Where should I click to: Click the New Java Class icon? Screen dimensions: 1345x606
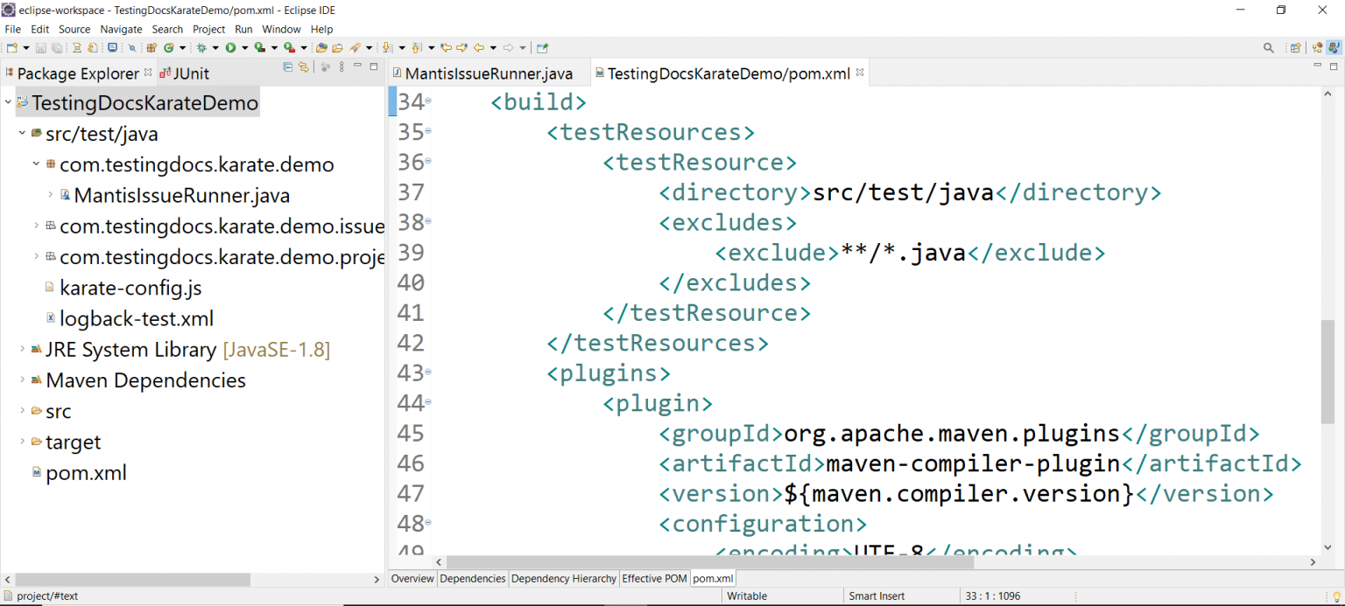168,48
